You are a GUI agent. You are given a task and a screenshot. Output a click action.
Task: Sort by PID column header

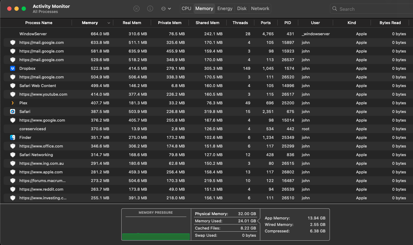[288, 23]
